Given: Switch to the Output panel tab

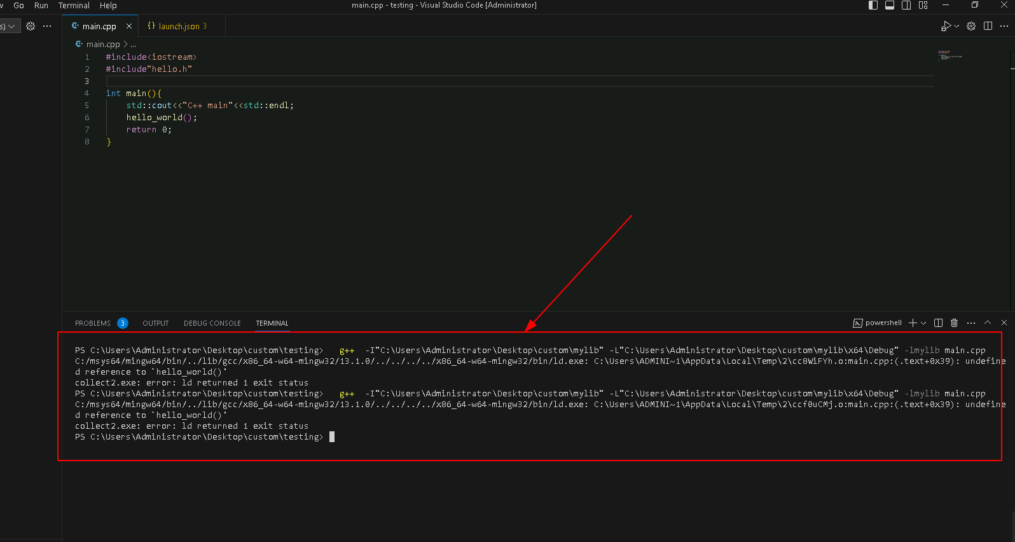Looking at the screenshot, I should [x=156, y=323].
